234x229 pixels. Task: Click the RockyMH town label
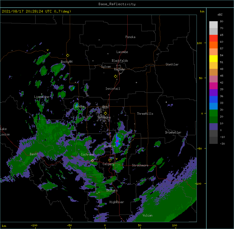(x=67, y=62)
